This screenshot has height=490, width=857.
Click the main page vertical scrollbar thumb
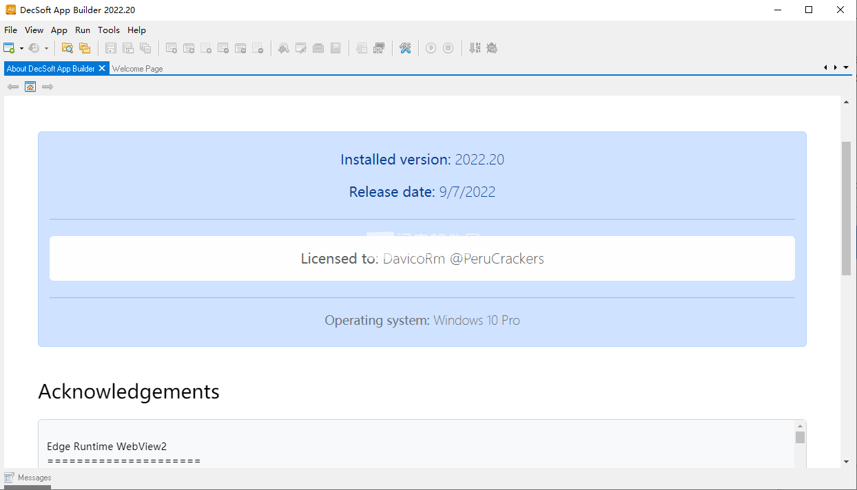pyautogui.click(x=847, y=209)
